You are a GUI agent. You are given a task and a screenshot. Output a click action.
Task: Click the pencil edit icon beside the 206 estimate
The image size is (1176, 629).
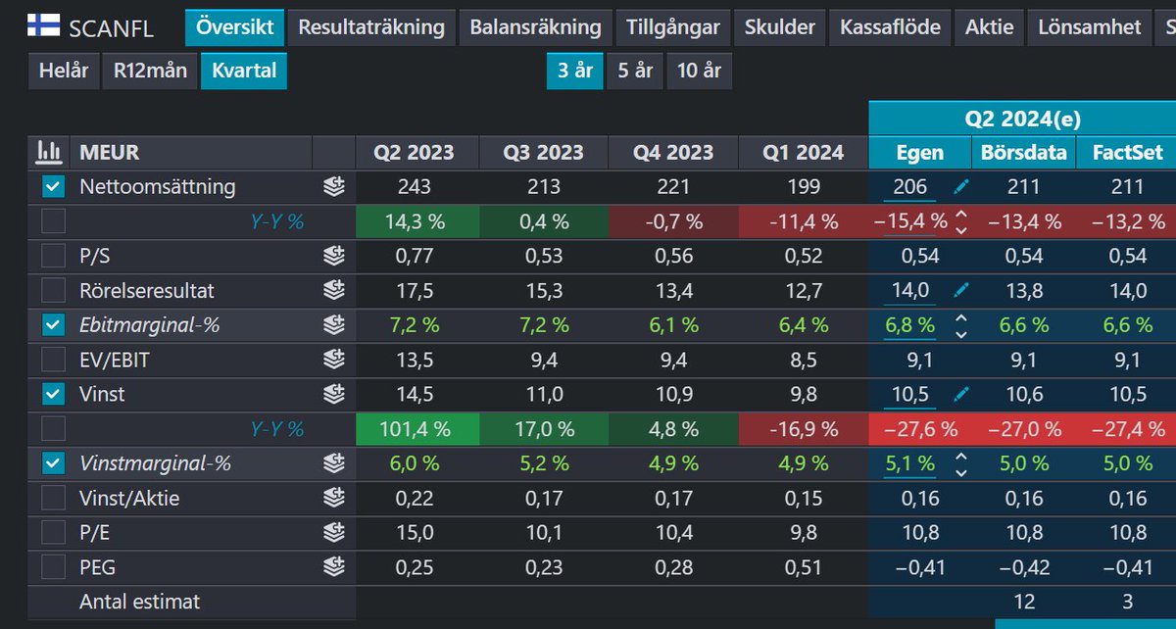[x=960, y=186]
